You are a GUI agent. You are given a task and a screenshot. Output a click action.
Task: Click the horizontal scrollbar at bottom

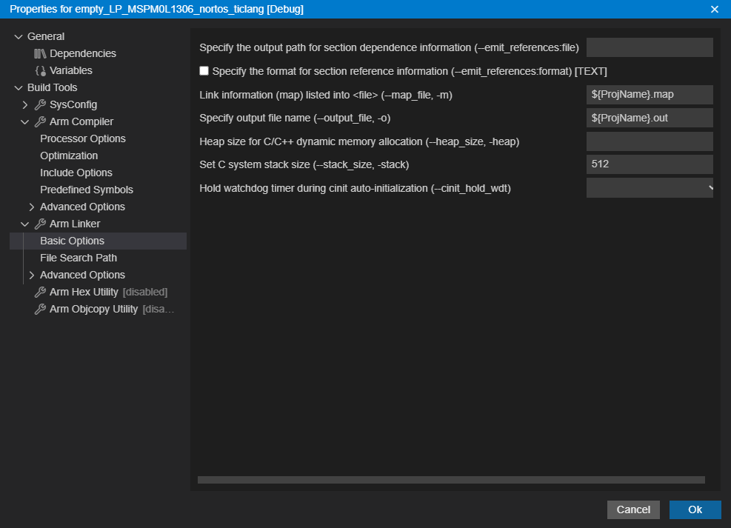point(450,480)
